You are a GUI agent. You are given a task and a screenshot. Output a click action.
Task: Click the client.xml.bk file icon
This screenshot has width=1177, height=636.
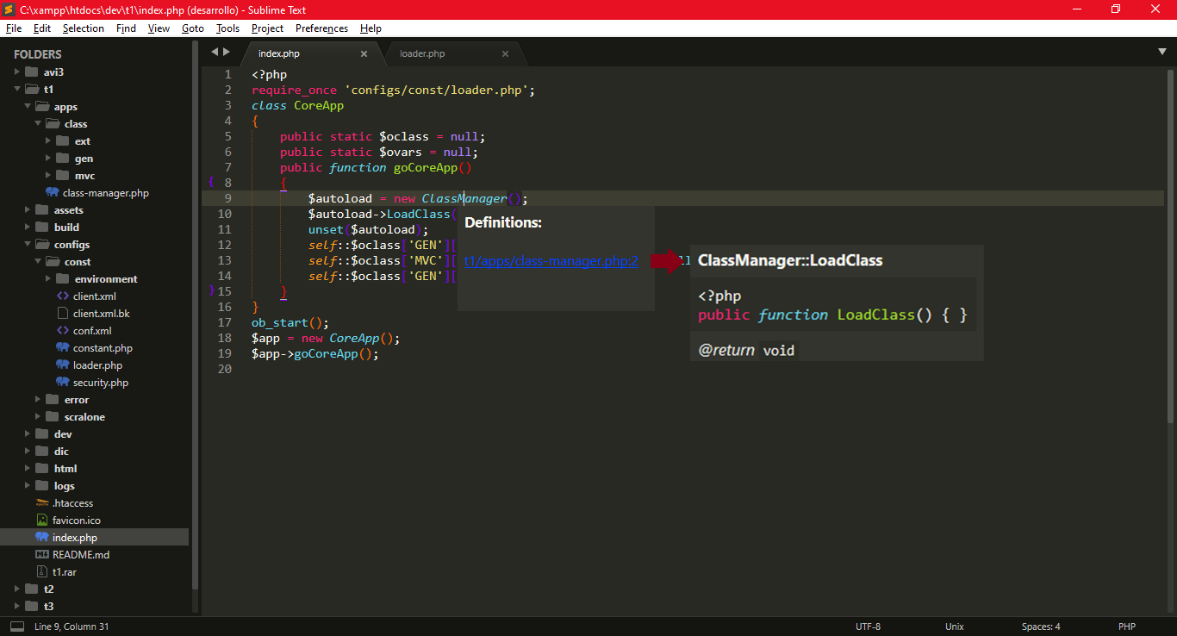63,313
